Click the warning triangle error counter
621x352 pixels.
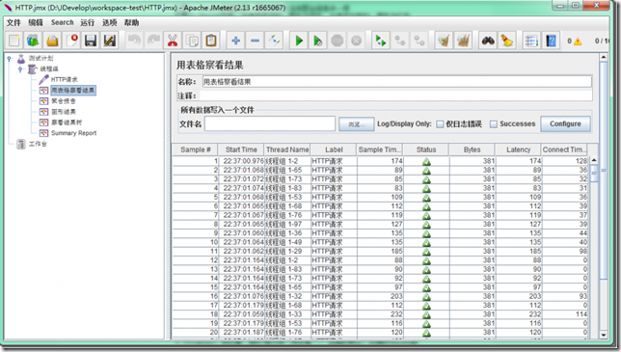point(578,41)
